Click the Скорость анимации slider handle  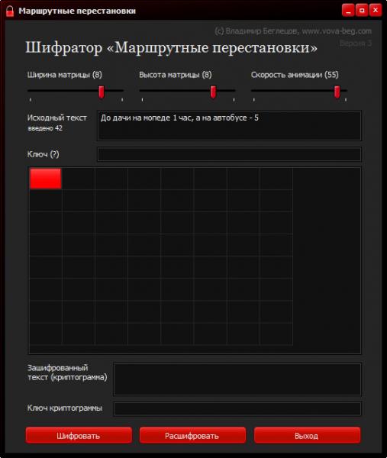(x=337, y=92)
